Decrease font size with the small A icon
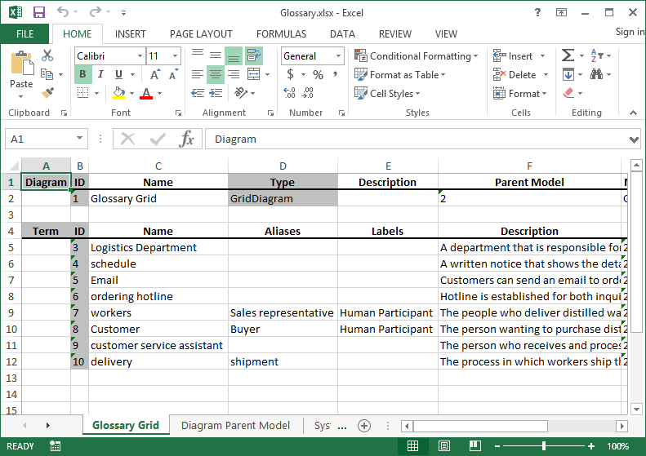Viewport: 646px width, 456px height. [x=173, y=75]
